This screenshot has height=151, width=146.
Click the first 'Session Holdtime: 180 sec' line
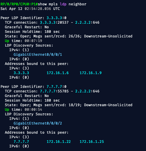click(32, 32)
